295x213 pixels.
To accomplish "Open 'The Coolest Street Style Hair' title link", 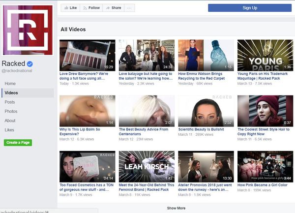I will [264, 132].
